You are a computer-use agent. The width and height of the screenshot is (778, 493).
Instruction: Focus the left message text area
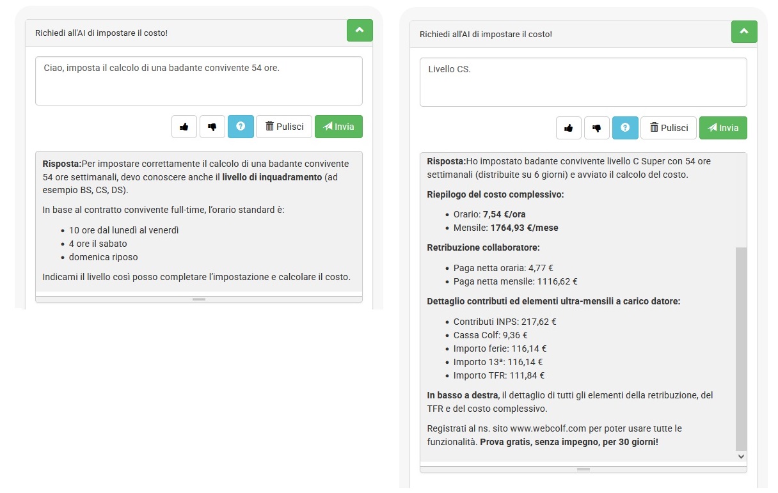pyautogui.click(x=199, y=81)
